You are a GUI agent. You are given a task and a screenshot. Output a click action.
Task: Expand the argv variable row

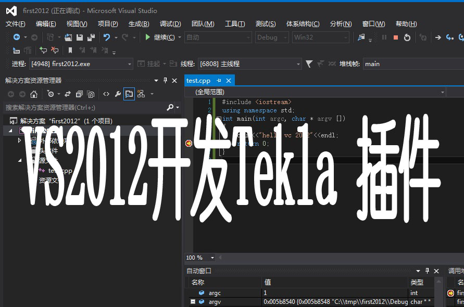193,302
